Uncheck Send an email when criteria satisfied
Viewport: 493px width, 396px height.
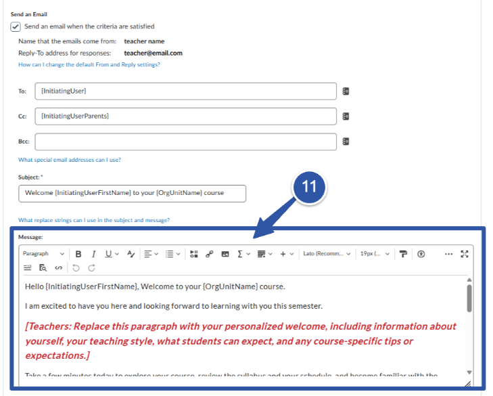[x=16, y=26]
